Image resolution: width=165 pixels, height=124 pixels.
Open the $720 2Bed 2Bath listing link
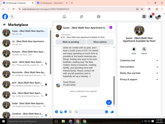82,37
